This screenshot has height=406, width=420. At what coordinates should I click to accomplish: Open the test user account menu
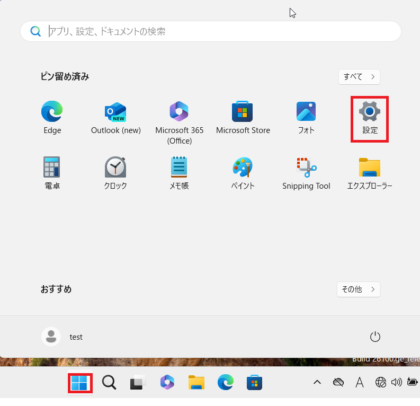(62, 337)
